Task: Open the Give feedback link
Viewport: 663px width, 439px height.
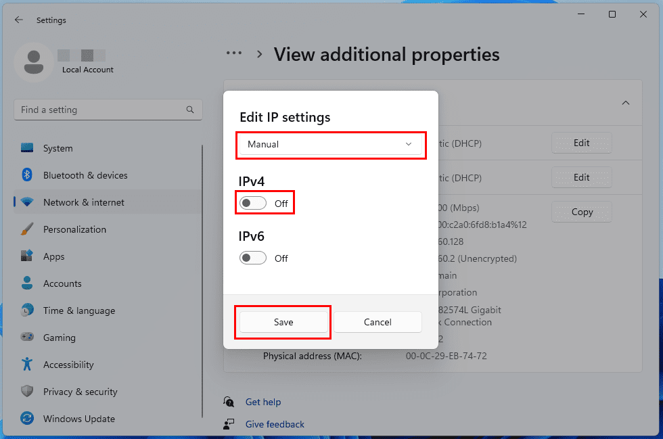Action: click(x=275, y=423)
